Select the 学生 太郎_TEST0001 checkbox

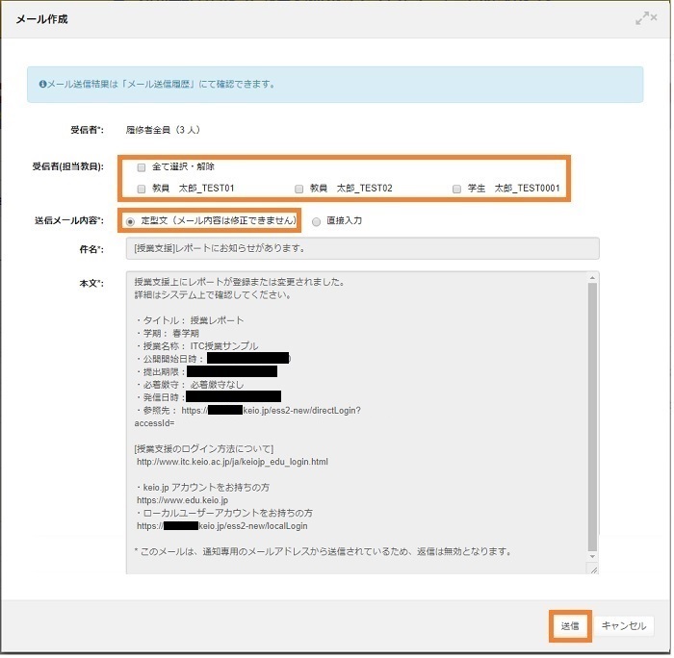(457, 189)
